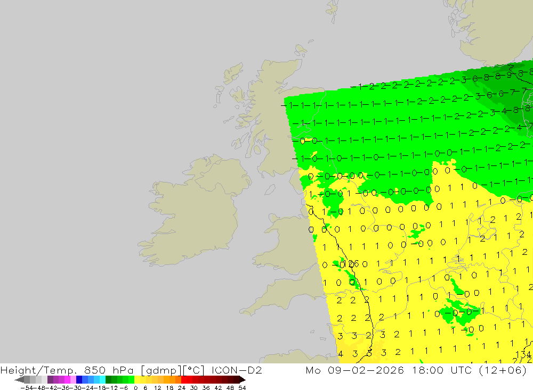Click the '(12+06)' forecast run label
The image size is (533, 390).
click(503, 370)
